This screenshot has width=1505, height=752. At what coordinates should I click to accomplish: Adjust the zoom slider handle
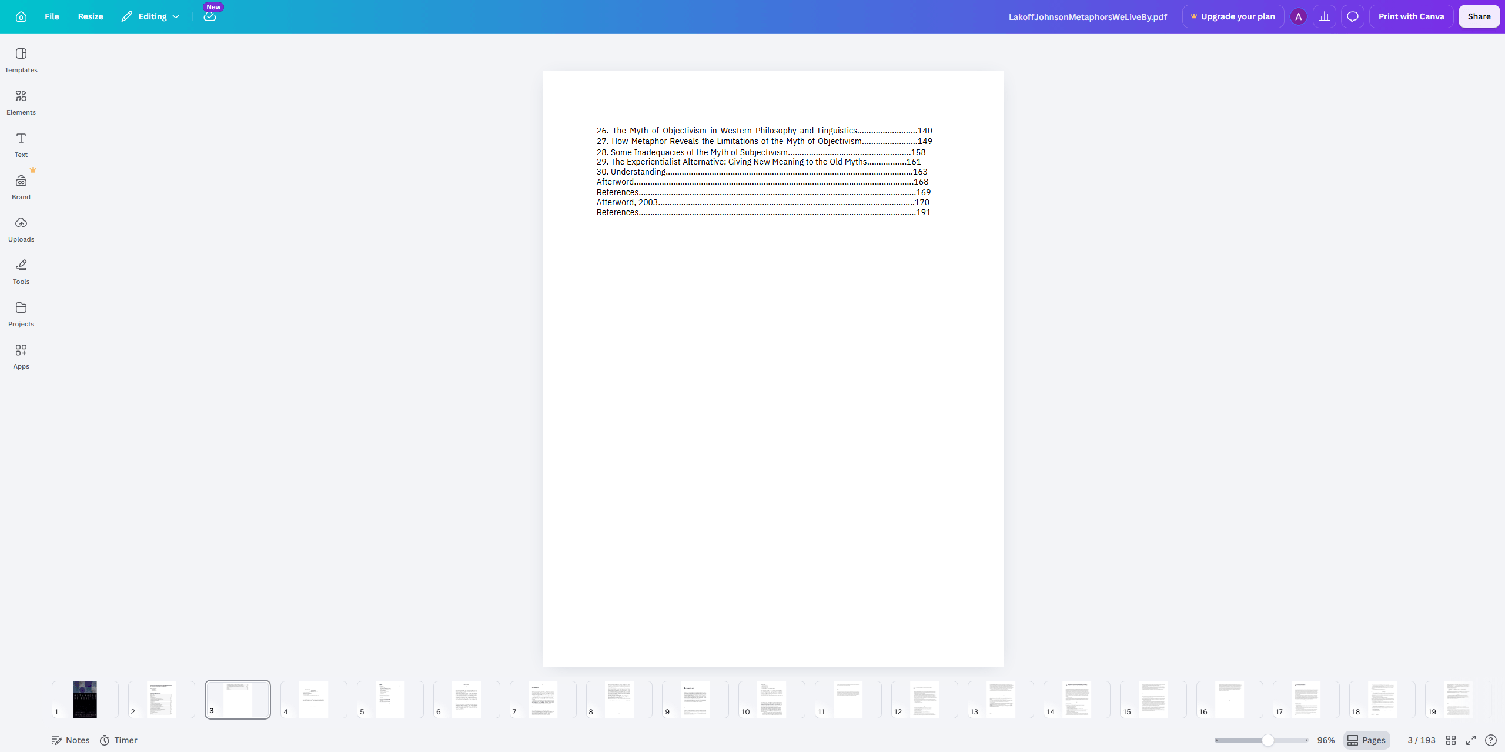[x=1268, y=740]
